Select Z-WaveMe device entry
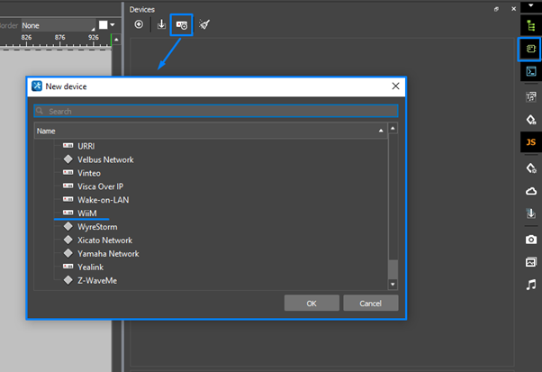Image resolution: width=542 pixels, height=372 pixels. tap(97, 280)
